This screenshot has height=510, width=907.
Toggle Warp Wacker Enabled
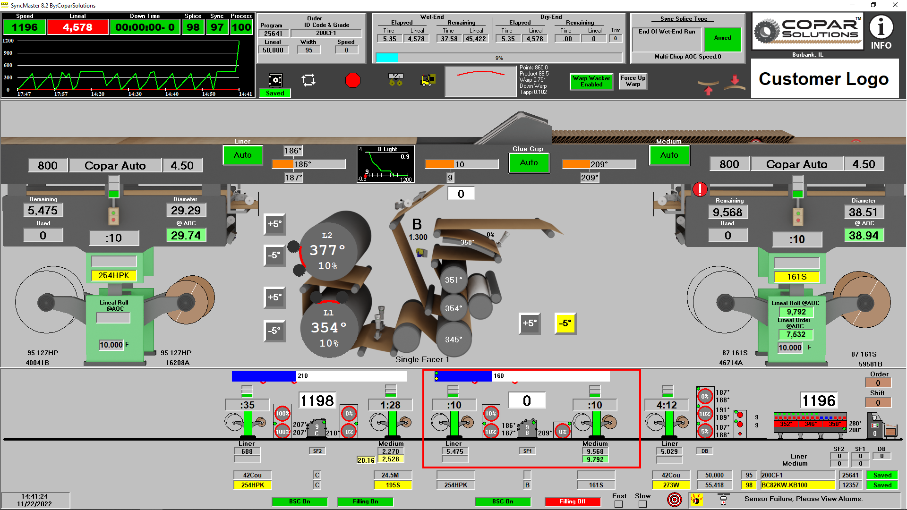point(591,82)
